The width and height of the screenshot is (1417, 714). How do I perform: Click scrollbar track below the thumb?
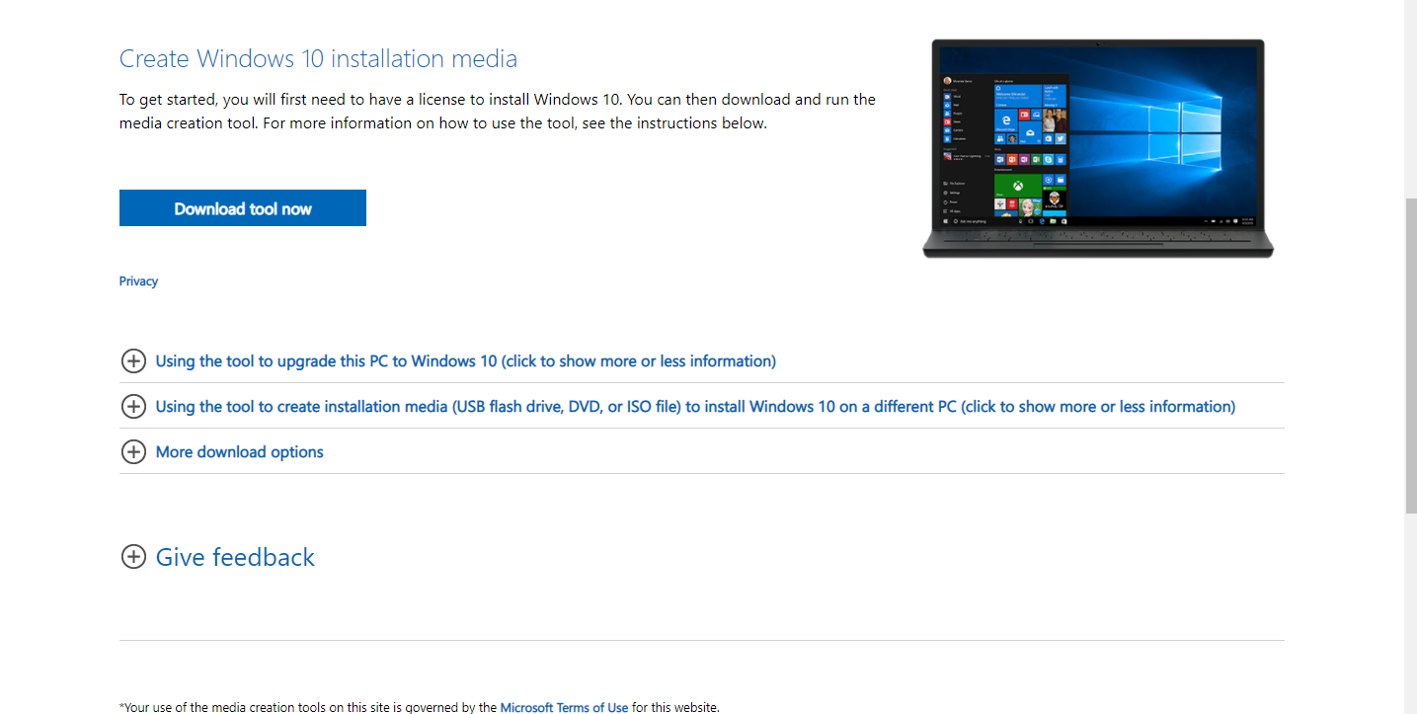(1410, 612)
